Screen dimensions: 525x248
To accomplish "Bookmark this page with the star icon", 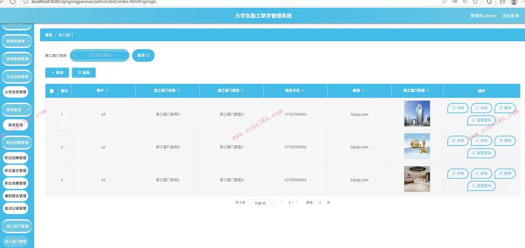I will pos(476,2).
